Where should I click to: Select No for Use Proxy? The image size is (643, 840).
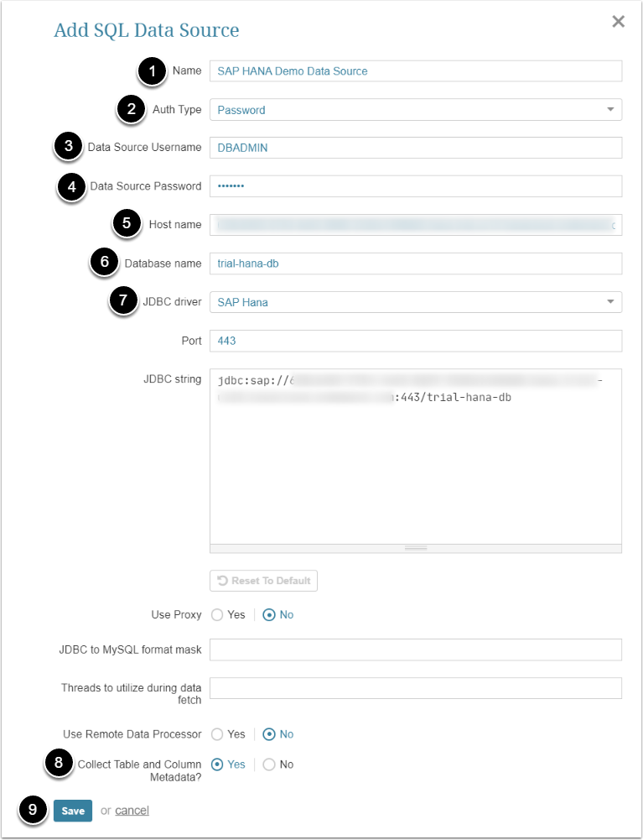269,615
